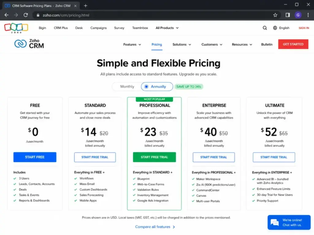This screenshot has width=314, height=235.
Task: Expand the Solutions menu
Action: click(182, 44)
